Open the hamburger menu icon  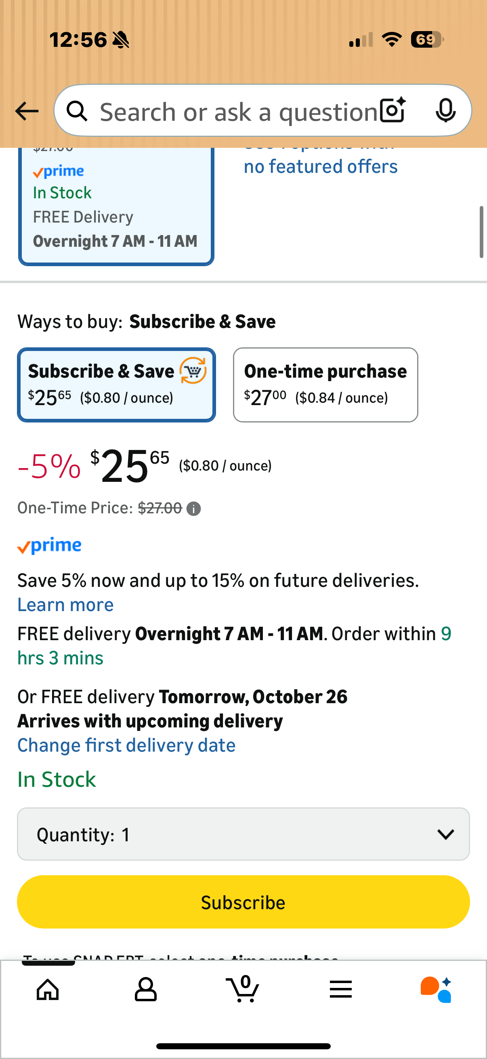click(x=341, y=989)
